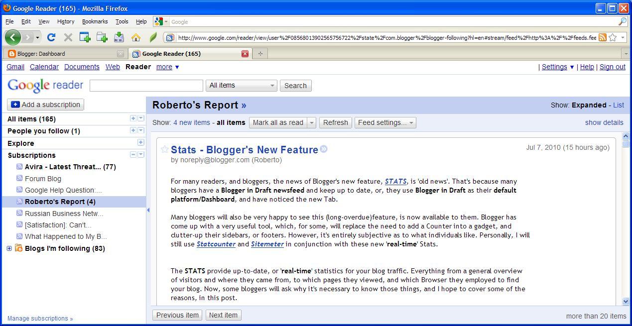
Task: Click the Downloads toolbar icon
Action: pos(119,37)
